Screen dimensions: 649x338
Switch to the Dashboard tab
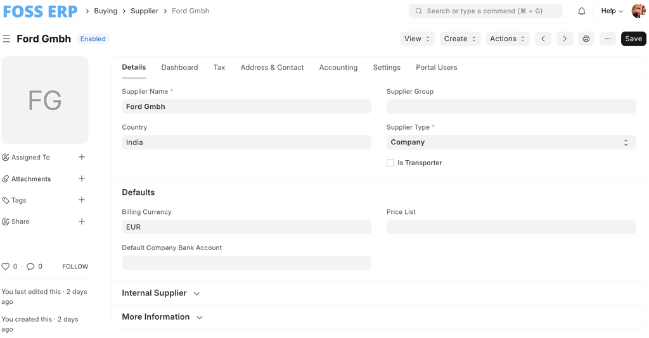click(x=179, y=67)
